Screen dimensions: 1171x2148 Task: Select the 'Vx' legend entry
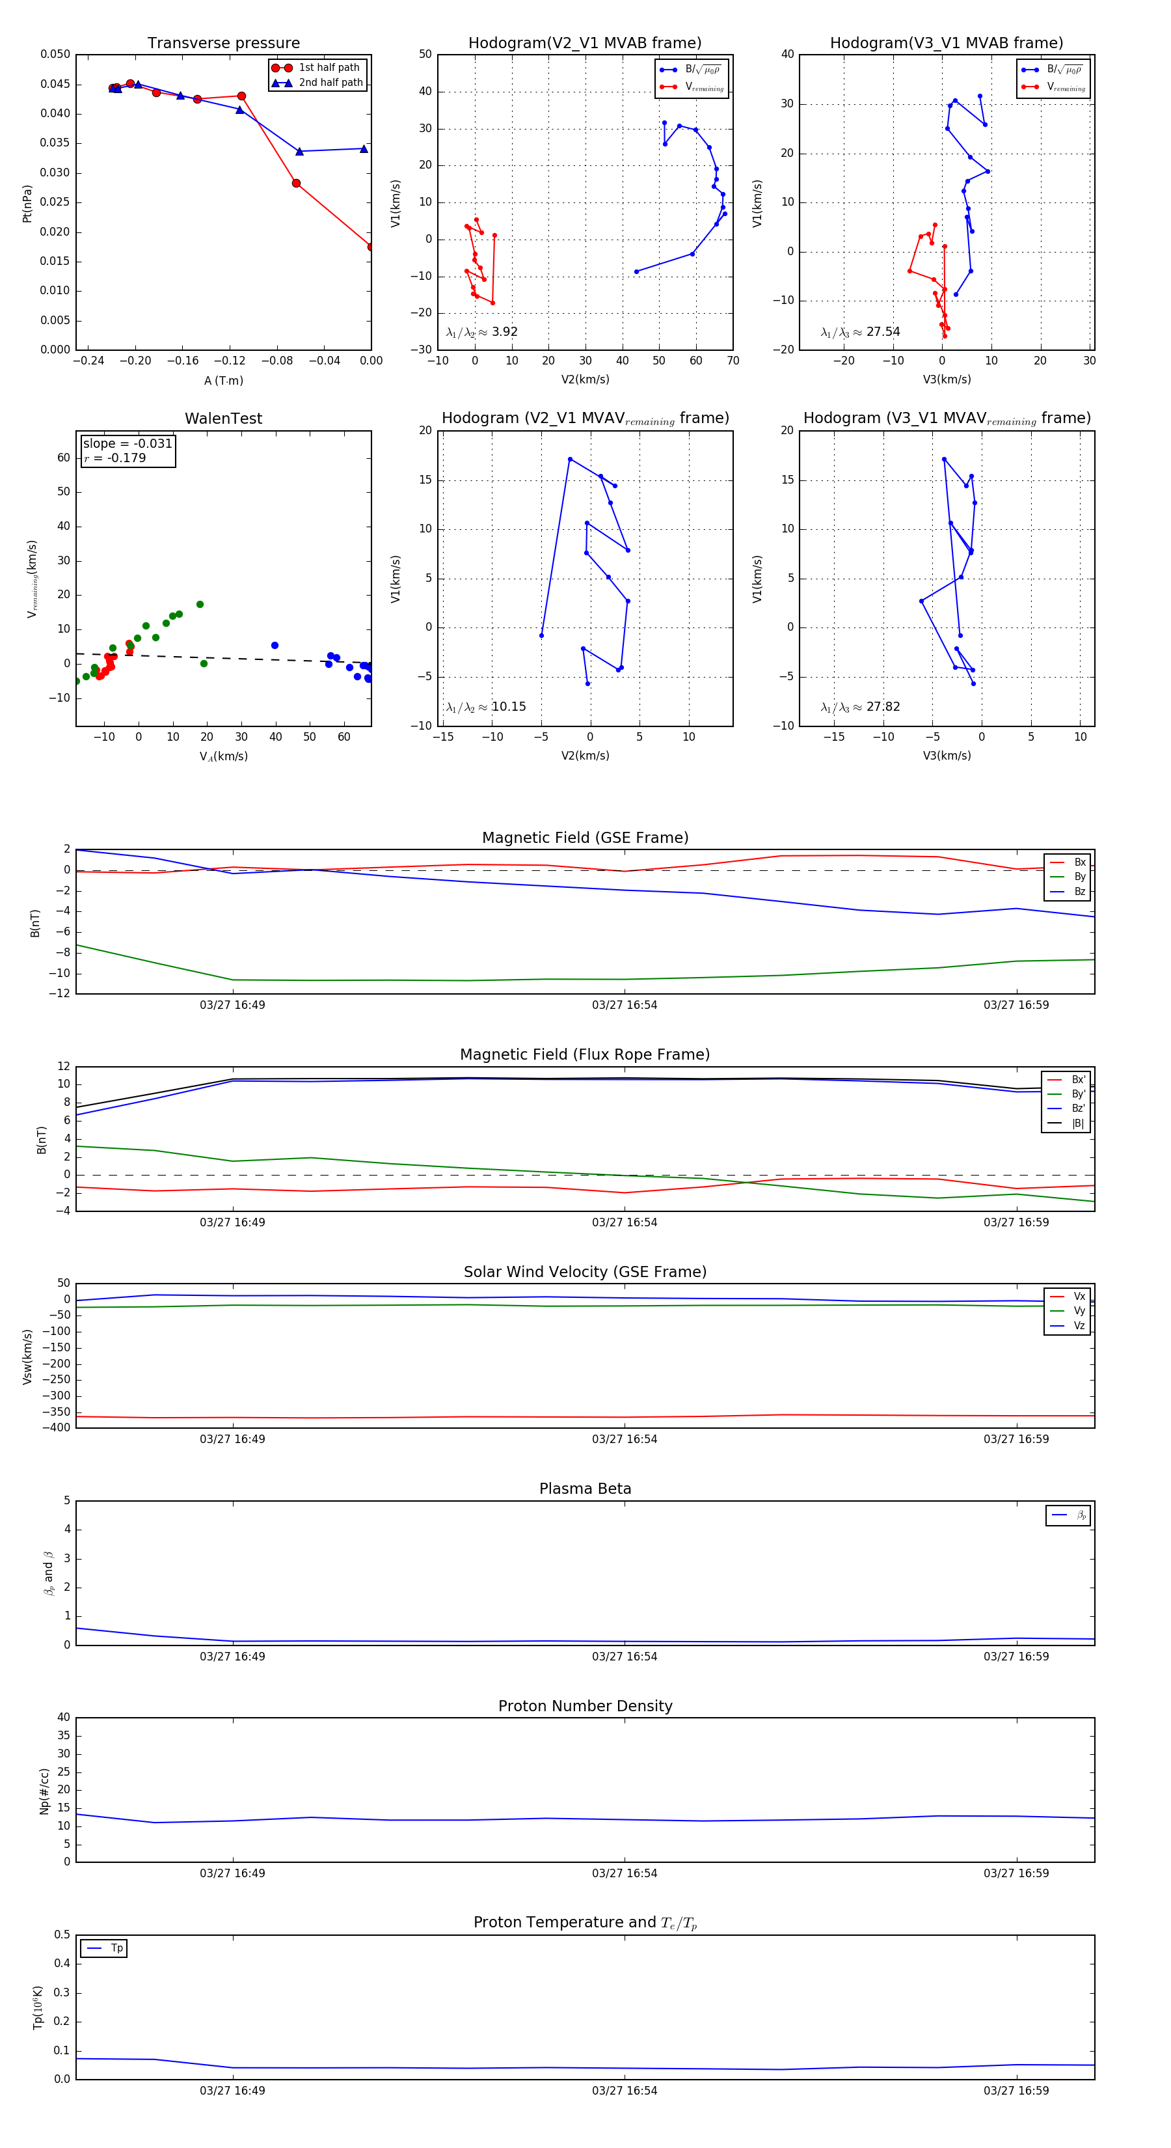[1068, 1296]
